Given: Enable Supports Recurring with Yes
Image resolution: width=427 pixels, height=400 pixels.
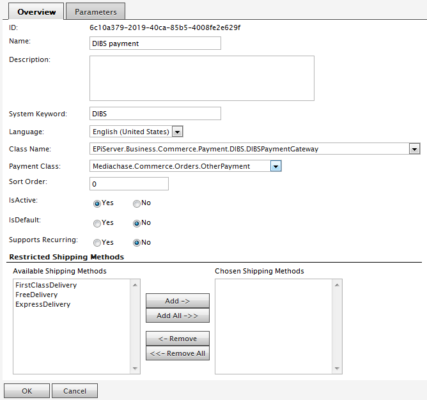Looking at the screenshot, I should click(x=97, y=243).
